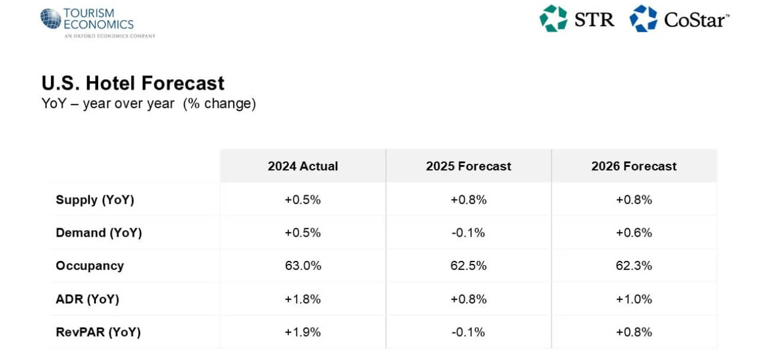Image resolution: width=767 pixels, height=355 pixels.
Task: Click the Demand (YoY) row label
Action: 99,233
